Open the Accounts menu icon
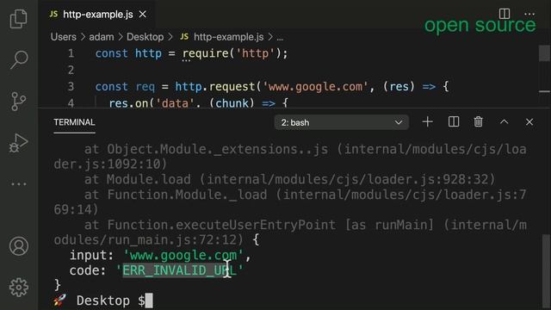Screen dimensions: 551x310 (x=19, y=246)
